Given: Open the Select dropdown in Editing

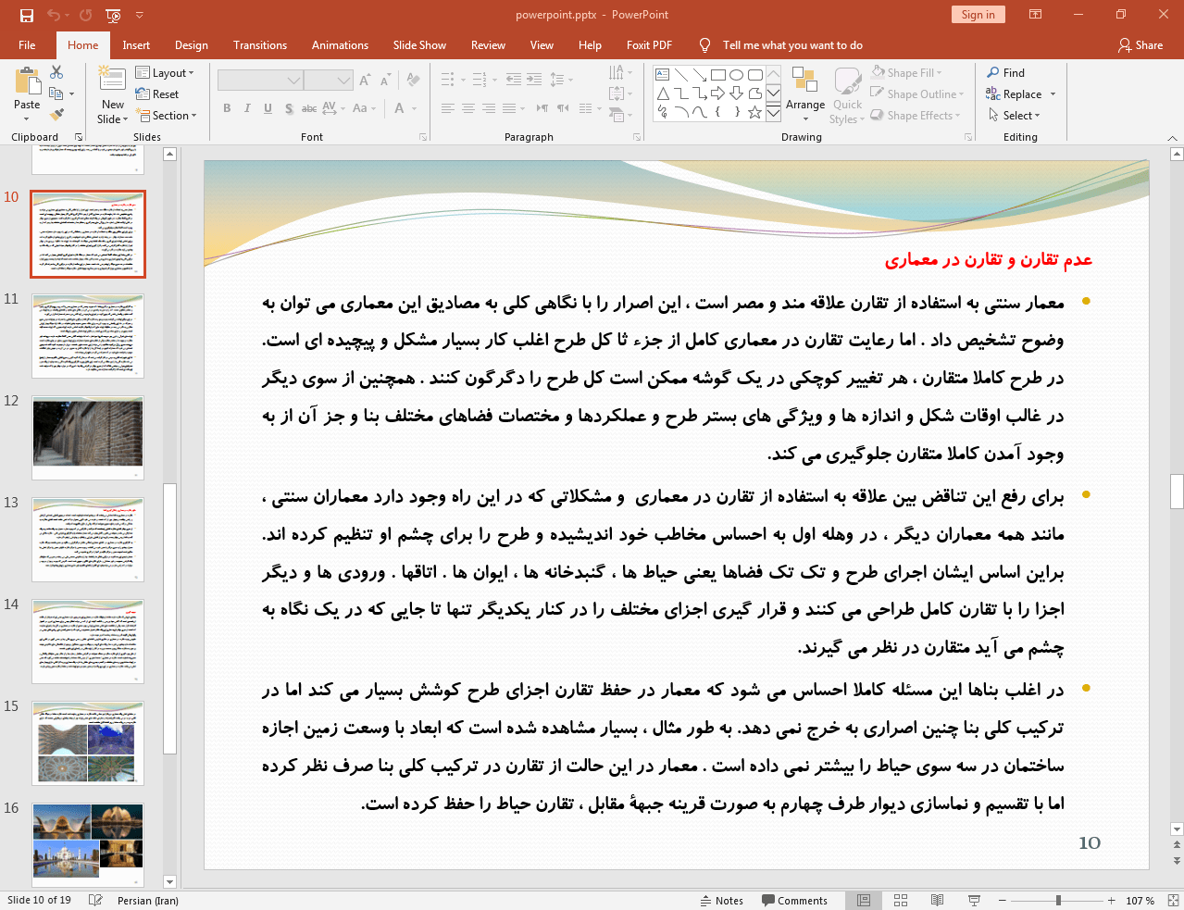Looking at the screenshot, I should coord(1014,116).
